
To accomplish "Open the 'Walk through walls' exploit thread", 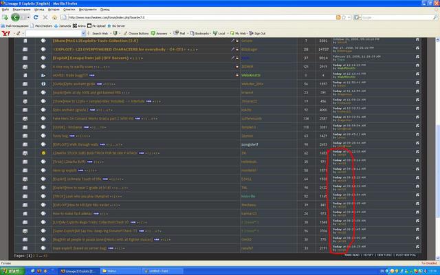I will pyautogui.click(x=76, y=143).
